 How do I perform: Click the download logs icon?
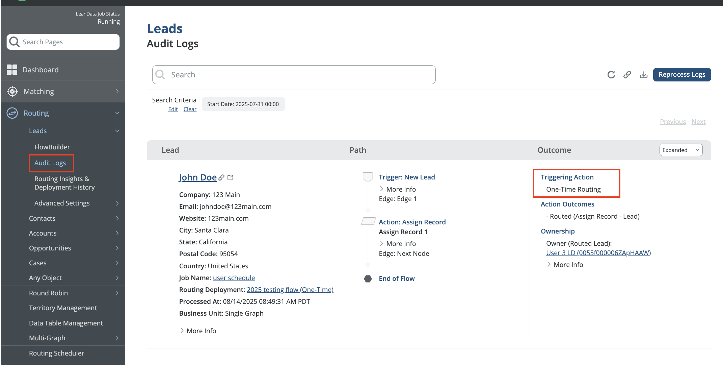(x=643, y=75)
